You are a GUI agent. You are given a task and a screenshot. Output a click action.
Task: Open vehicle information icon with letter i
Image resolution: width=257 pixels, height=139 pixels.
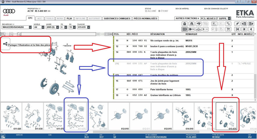[198, 29]
